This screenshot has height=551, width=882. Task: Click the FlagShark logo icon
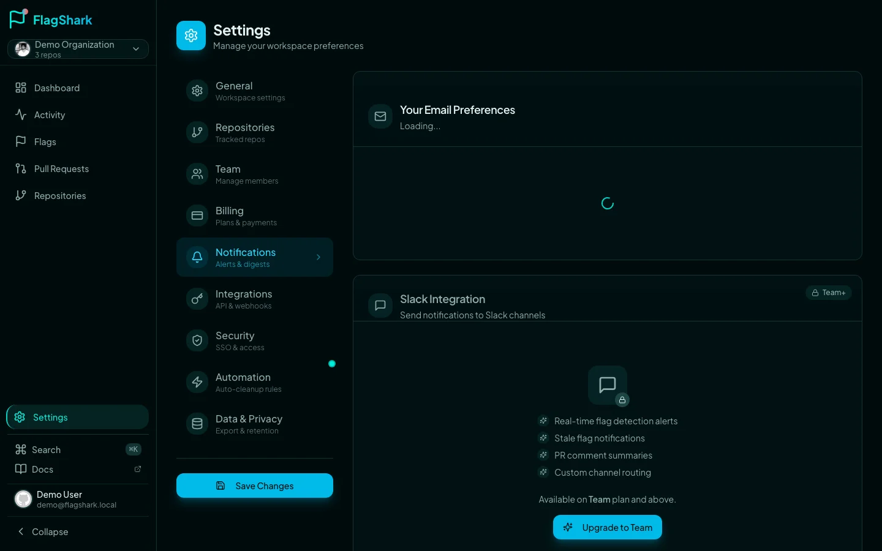coord(17,18)
